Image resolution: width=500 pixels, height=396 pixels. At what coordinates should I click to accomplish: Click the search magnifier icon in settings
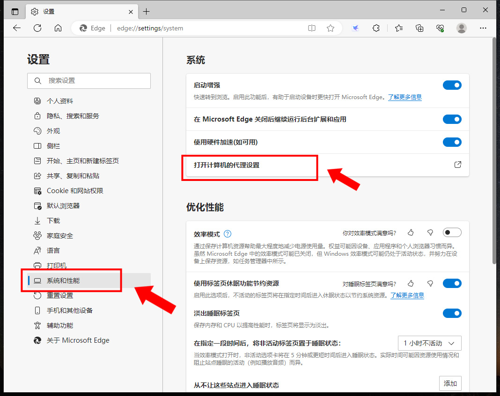(x=37, y=81)
